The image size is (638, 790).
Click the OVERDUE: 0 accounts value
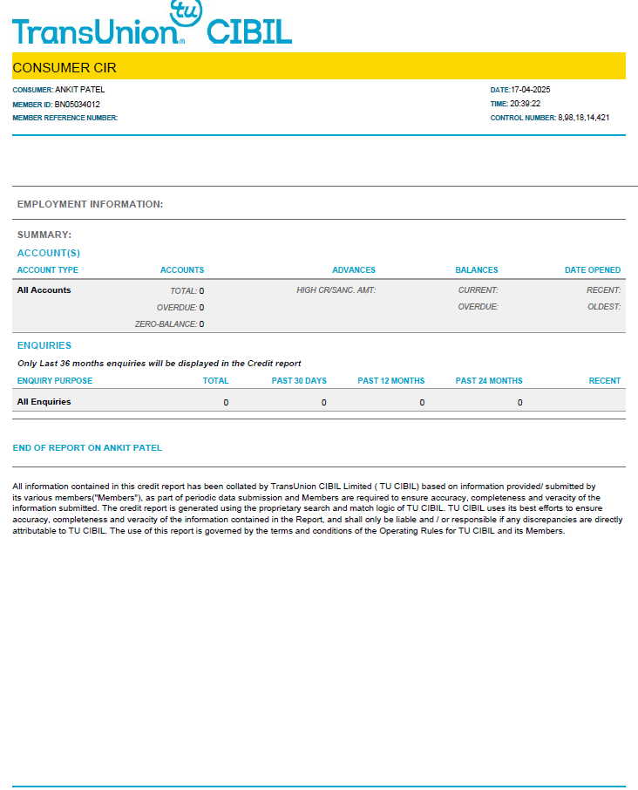pyautogui.click(x=180, y=307)
